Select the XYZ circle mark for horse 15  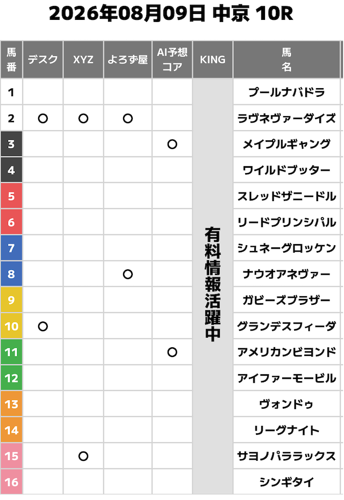point(83,456)
